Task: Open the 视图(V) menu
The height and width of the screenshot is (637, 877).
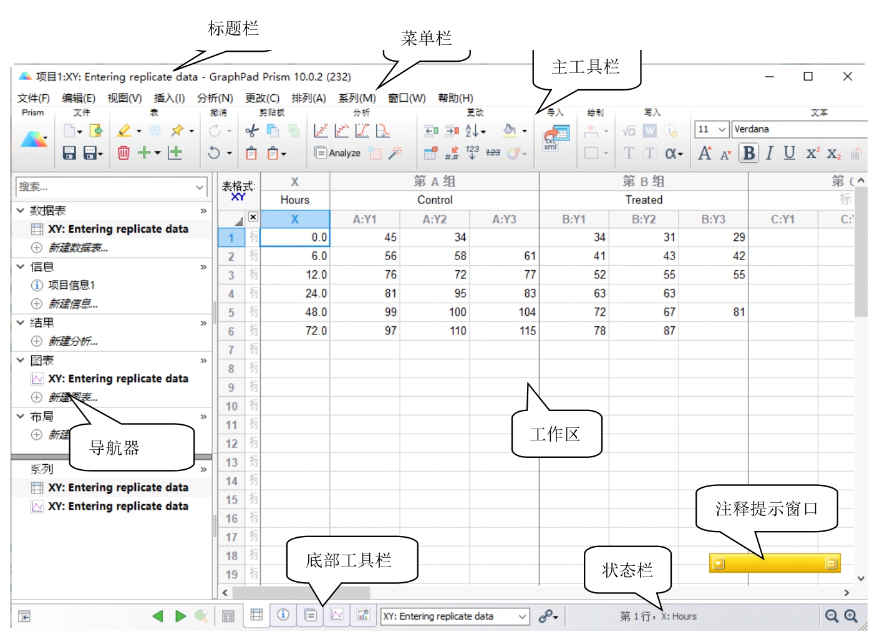Action: click(x=125, y=98)
